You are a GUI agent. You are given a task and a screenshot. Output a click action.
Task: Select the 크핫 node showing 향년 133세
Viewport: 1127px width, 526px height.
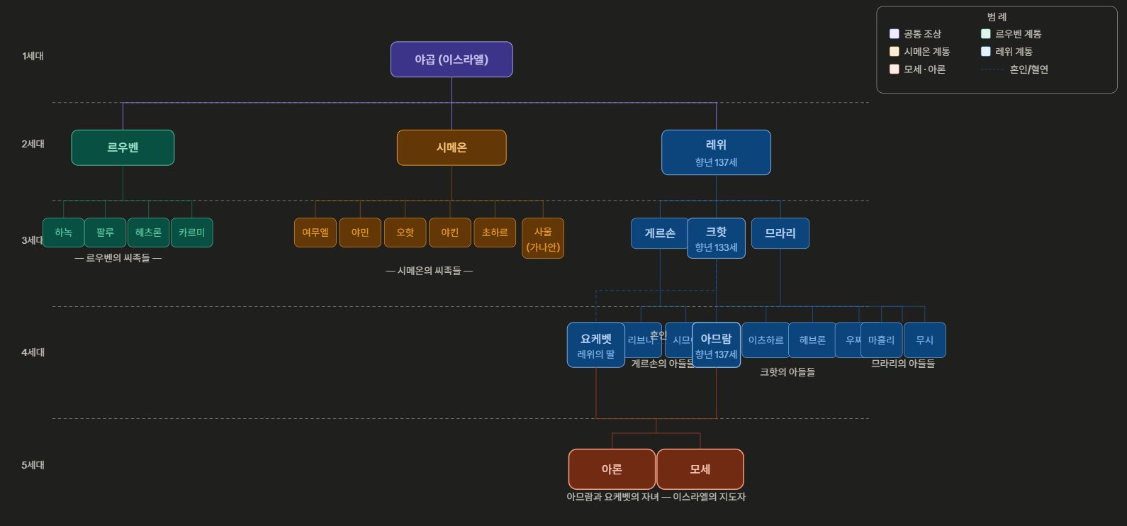[x=716, y=239]
